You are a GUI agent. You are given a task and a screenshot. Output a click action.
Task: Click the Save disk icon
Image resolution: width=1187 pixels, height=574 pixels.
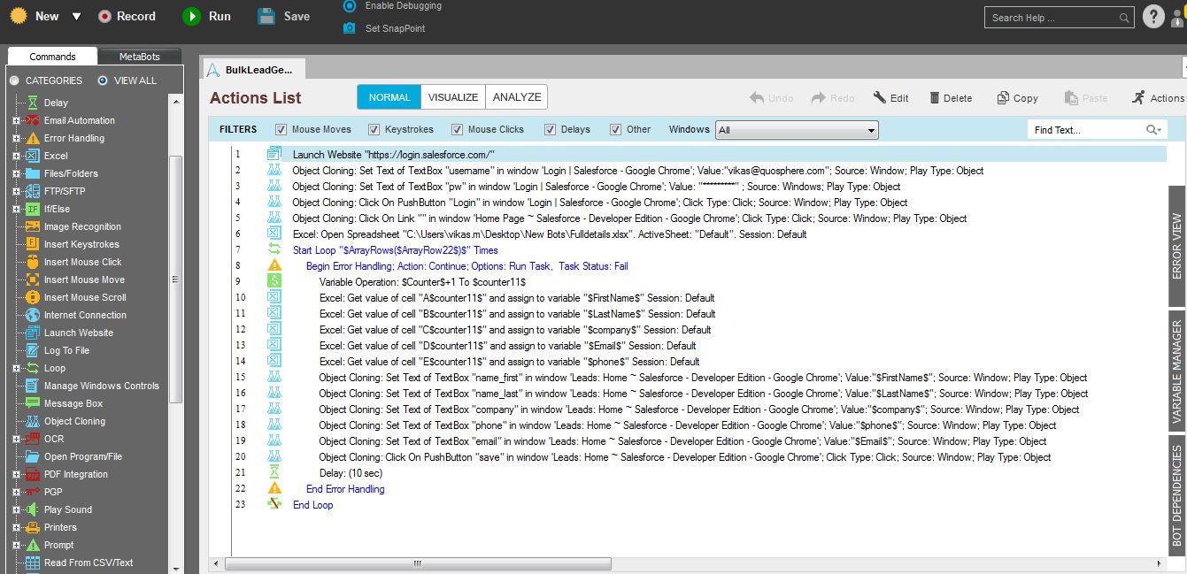(x=266, y=17)
